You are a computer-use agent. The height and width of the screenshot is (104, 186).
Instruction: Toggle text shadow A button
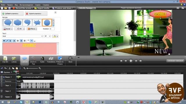click(14, 41)
